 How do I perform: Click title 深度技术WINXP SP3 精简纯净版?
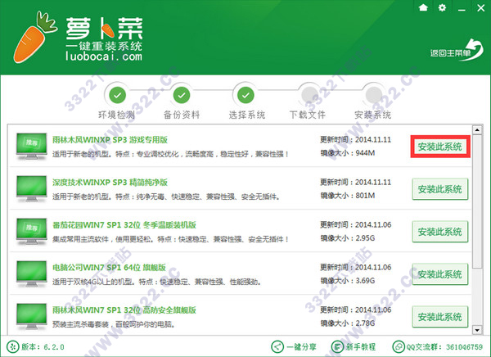click(110, 183)
